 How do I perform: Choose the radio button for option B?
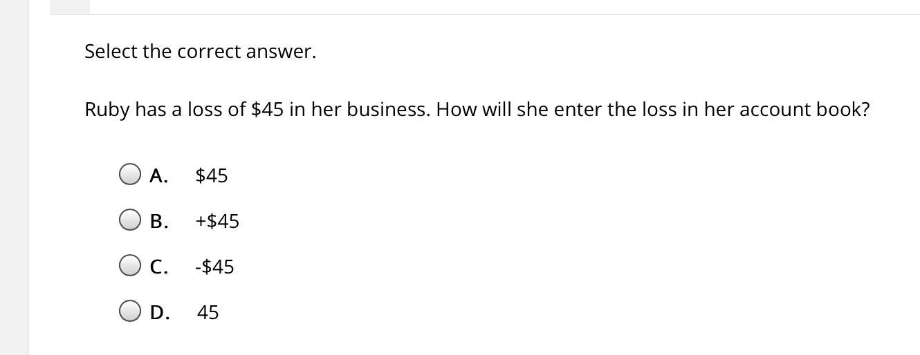point(130,220)
